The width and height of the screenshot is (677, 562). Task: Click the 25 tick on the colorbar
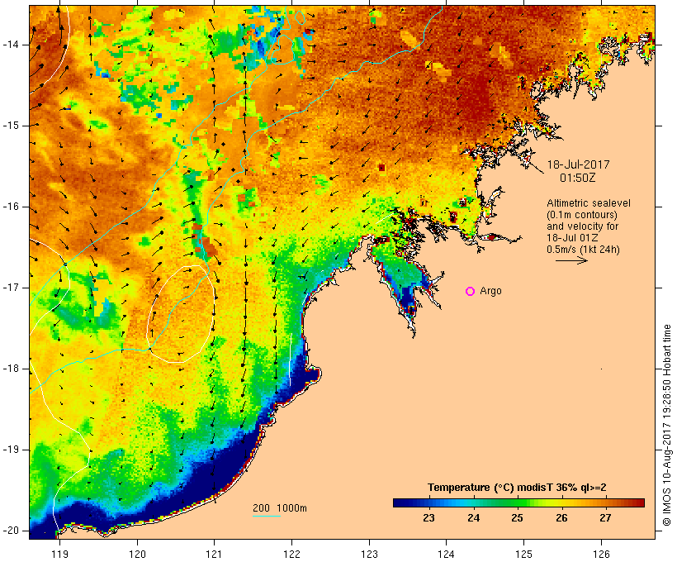pos(518,518)
